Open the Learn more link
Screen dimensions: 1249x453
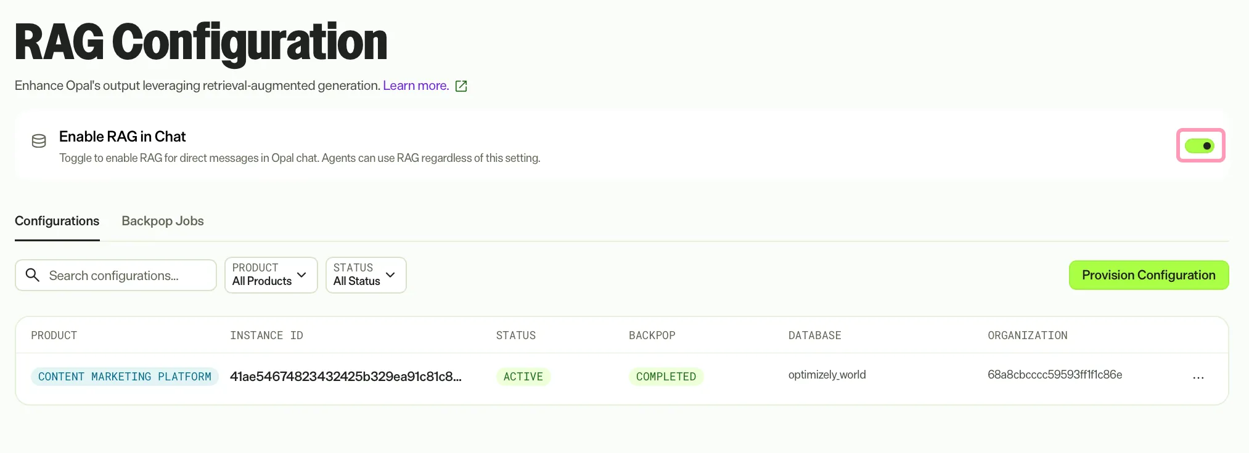(x=416, y=86)
